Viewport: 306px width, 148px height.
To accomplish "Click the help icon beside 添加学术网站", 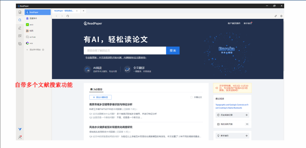I will (x=43, y=50).
